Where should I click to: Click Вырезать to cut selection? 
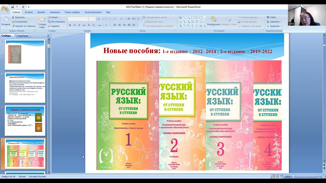(x=18, y=17)
